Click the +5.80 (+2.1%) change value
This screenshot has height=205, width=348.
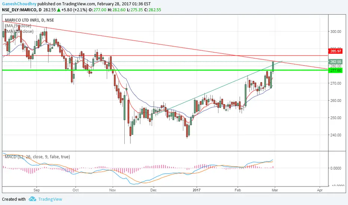(74, 10)
